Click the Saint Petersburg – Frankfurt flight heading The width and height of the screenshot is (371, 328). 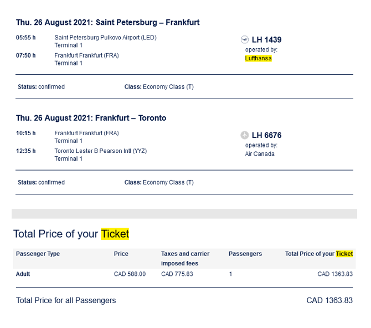[107, 23]
